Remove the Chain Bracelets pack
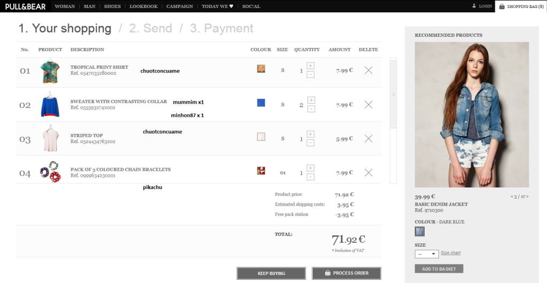Image resolution: width=547 pixels, height=291 pixels. point(368,172)
